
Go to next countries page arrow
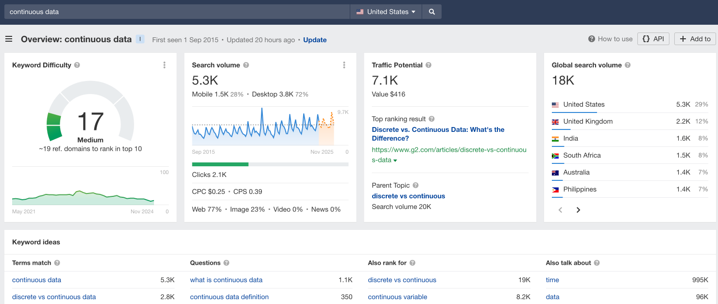pyautogui.click(x=578, y=210)
